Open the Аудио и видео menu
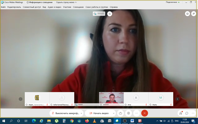This screenshot has height=124, width=198. click(x=54, y=7)
